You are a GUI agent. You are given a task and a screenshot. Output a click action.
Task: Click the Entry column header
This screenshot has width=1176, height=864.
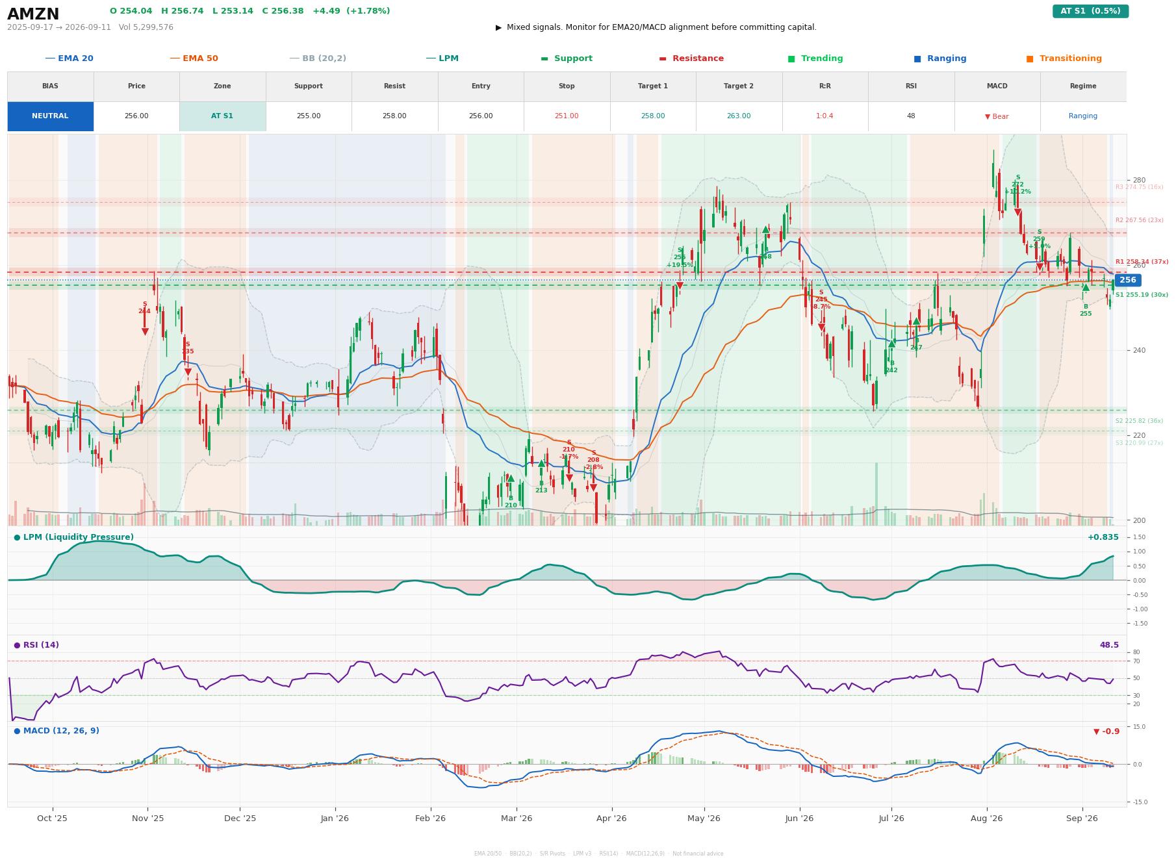(x=481, y=86)
